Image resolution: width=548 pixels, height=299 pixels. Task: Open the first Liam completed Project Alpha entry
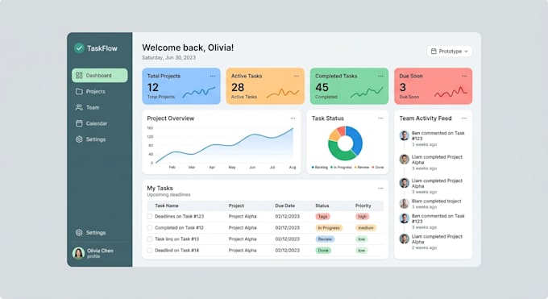click(x=433, y=163)
